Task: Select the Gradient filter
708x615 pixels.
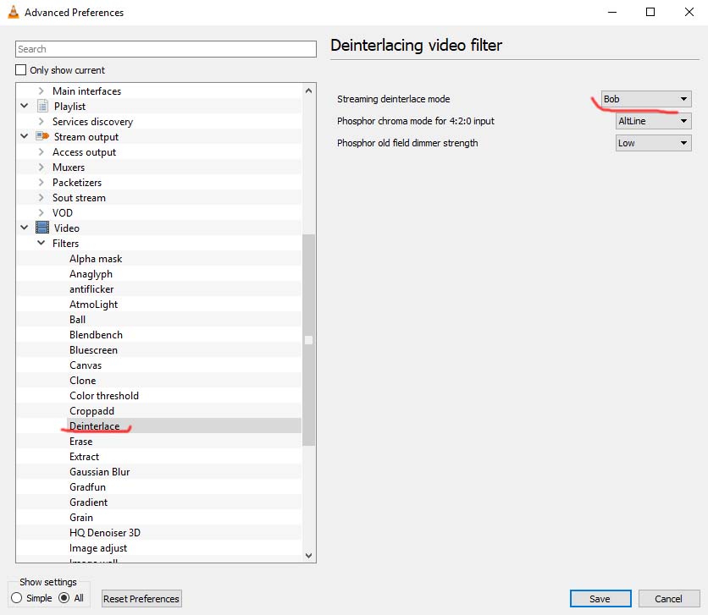Action: 88,502
